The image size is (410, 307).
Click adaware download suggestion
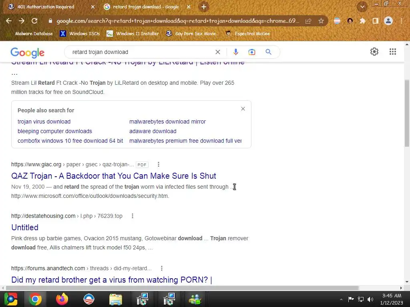pyautogui.click(x=153, y=131)
